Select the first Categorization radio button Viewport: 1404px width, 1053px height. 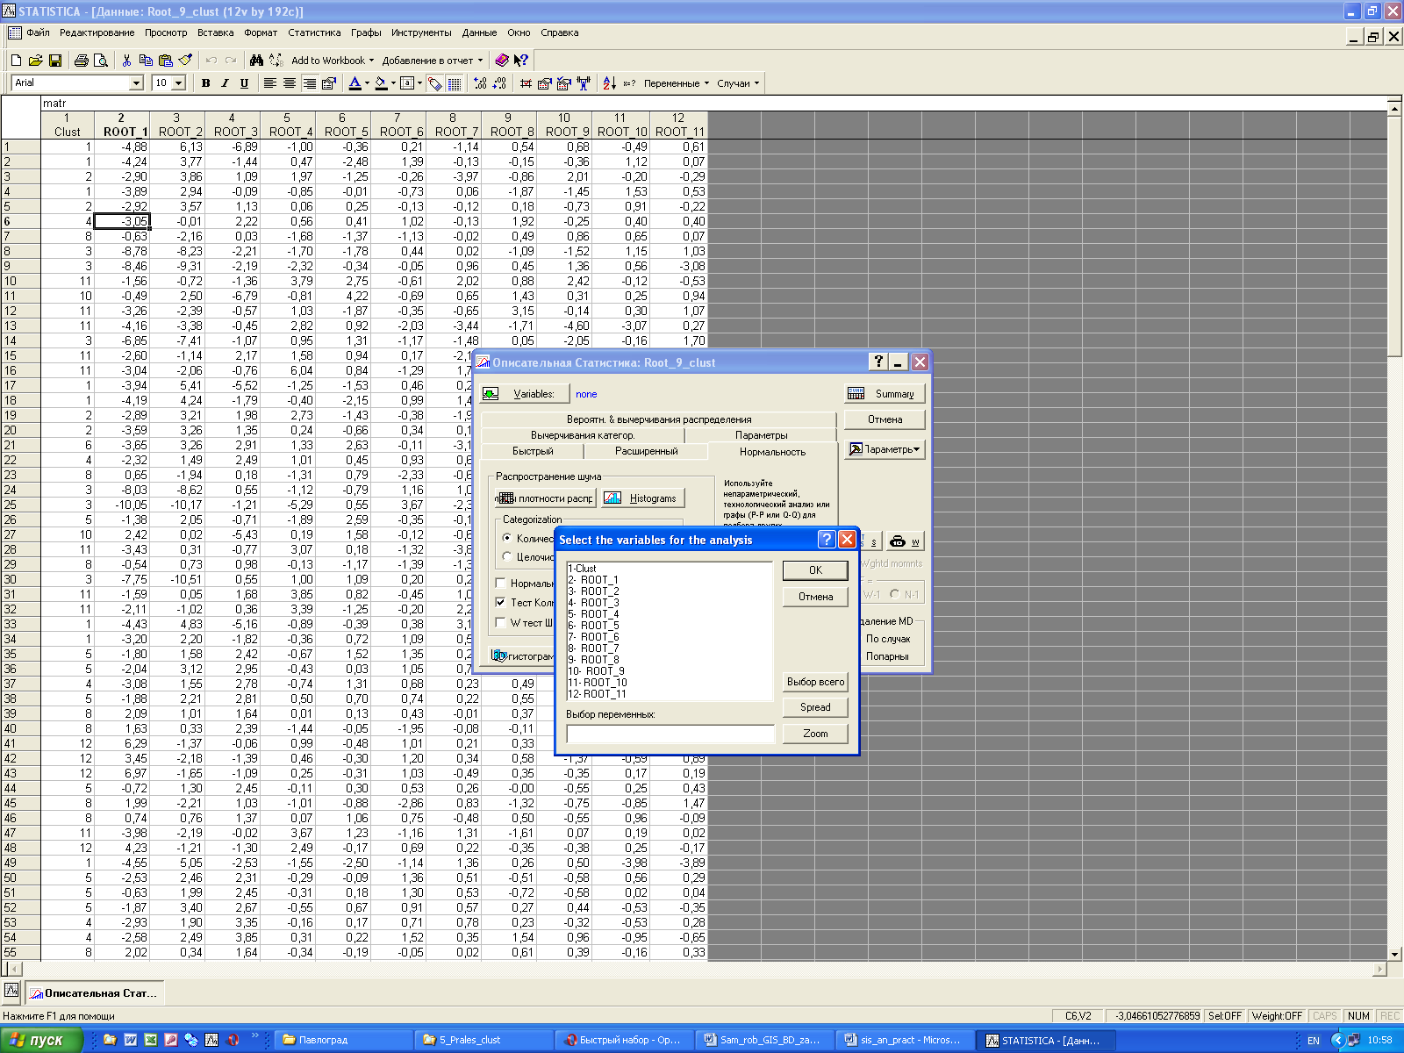tap(507, 538)
